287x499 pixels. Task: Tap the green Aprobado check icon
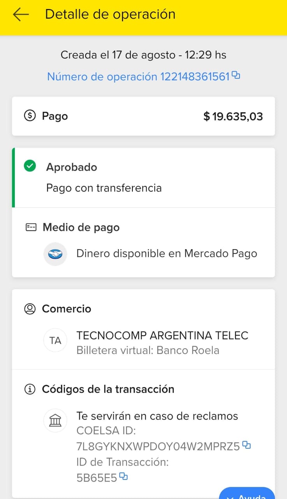(x=30, y=166)
